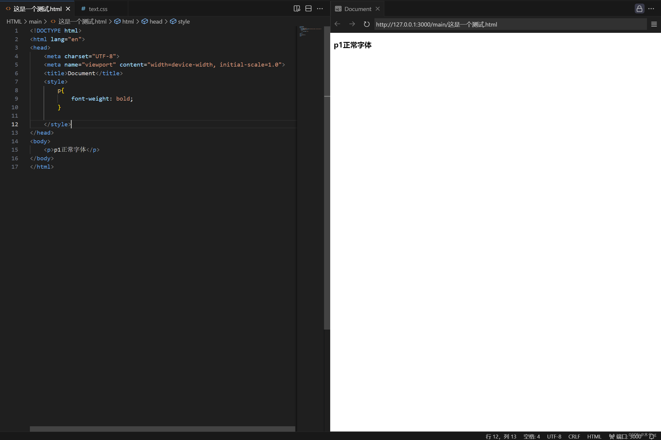
Task: Click the notifications bell in status bar
Action: (651, 436)
